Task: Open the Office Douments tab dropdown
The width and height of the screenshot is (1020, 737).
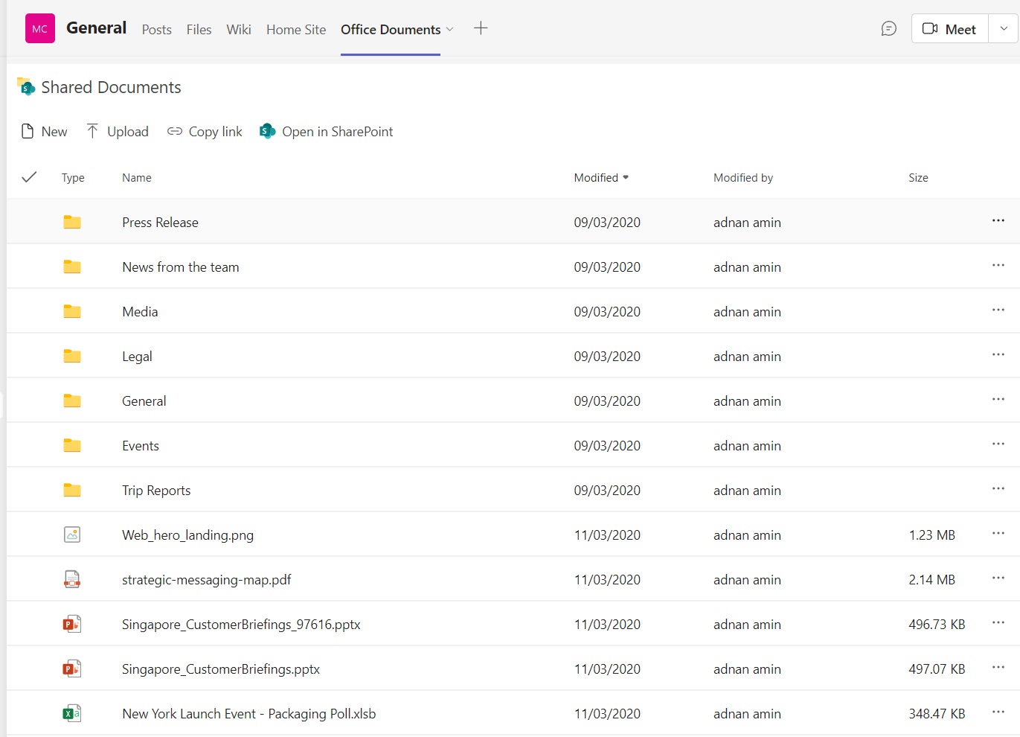Action: pyautogui.click(x=451, y=30)
